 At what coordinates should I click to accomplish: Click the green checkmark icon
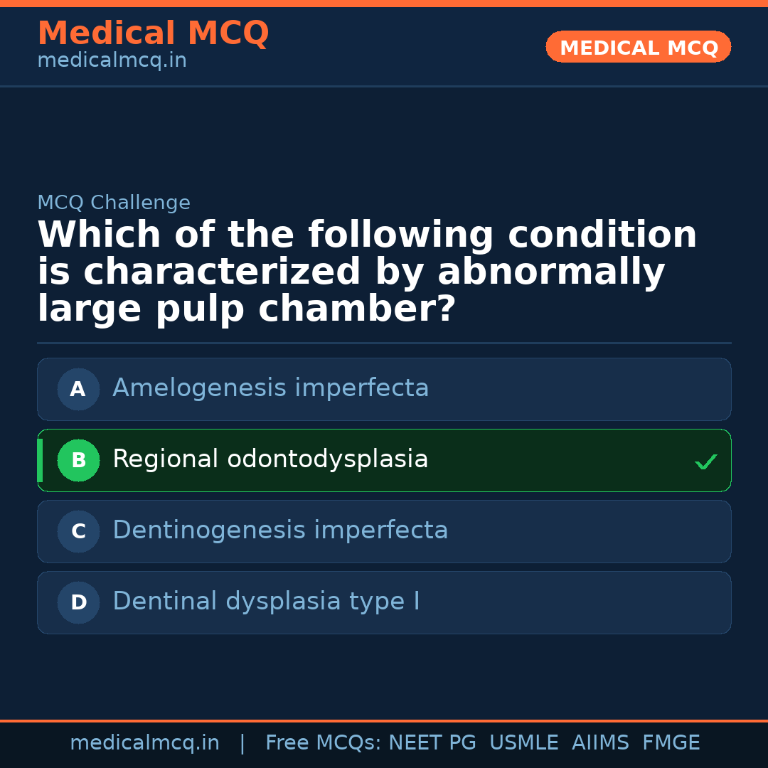pyautogui.click(x=705, y=462)
